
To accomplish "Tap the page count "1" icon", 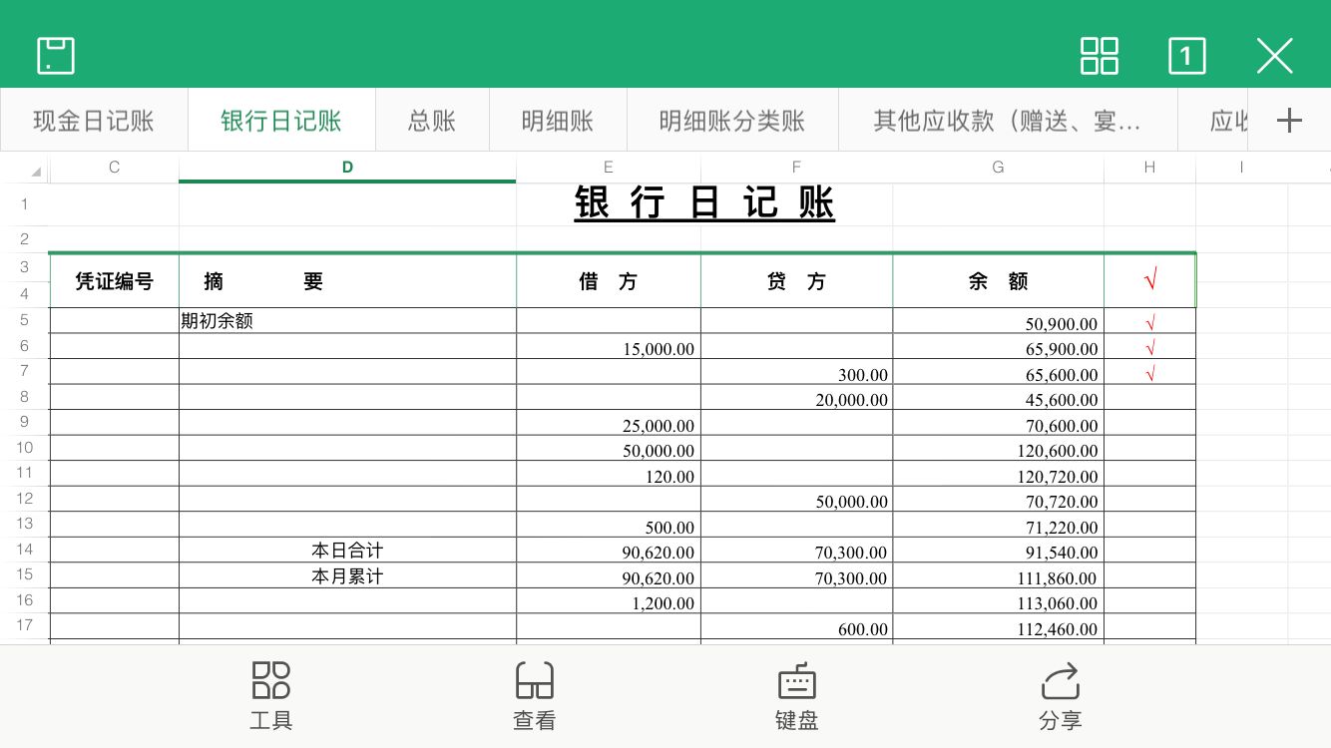I will (1186, 57).
